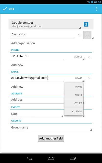Open the events Date picker field
This screenshot has width=102, height=163.
[x=36, y=114]
